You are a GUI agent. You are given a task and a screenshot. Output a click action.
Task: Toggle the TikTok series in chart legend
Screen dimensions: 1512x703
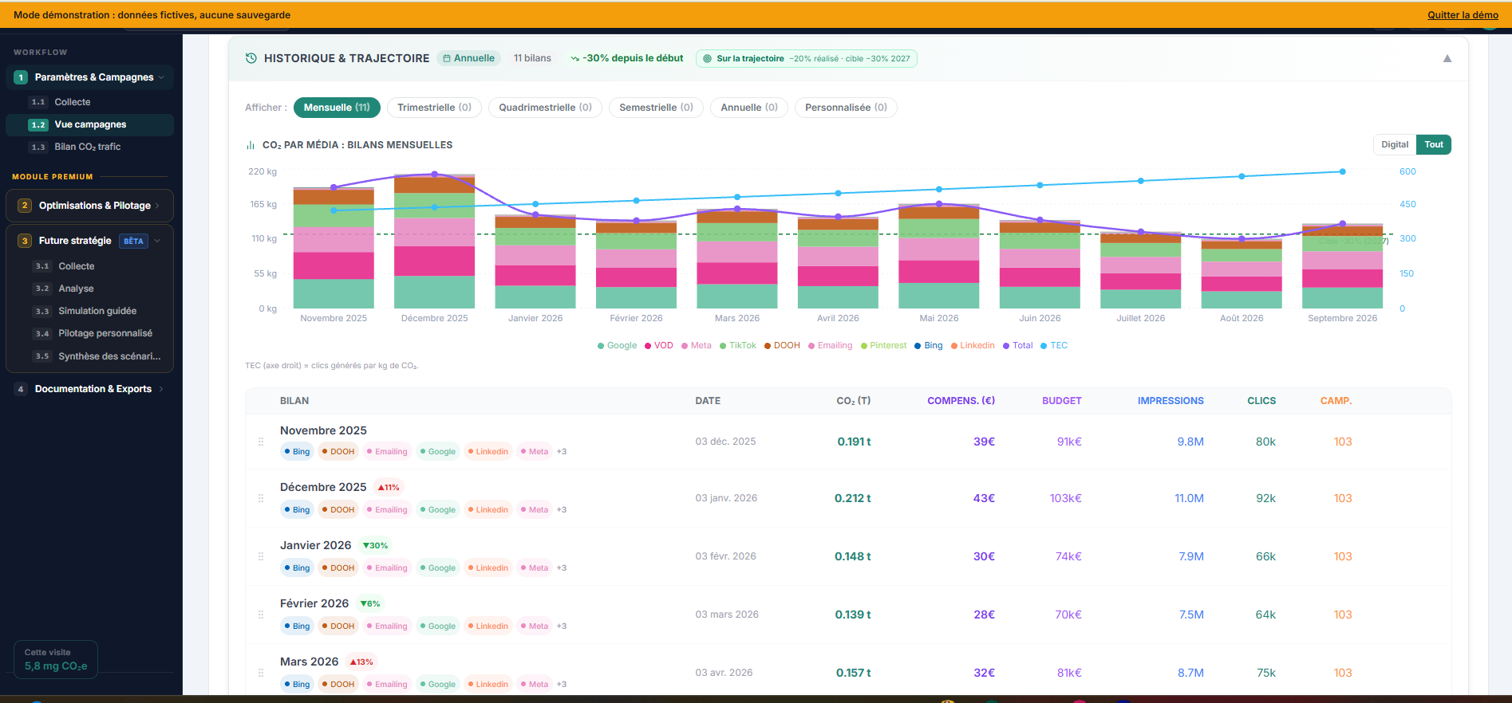pyautogui.click(x=738, y=345)
